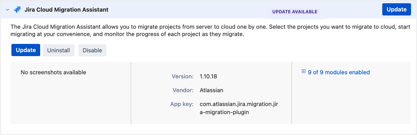Click the Jira Cloud Migration Assistant title

(67, 10)
